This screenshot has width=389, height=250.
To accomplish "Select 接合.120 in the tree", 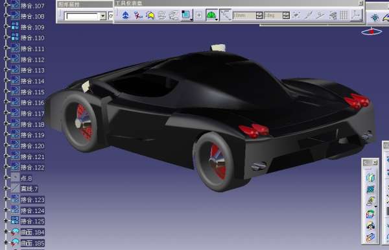I will pos(32,146).
